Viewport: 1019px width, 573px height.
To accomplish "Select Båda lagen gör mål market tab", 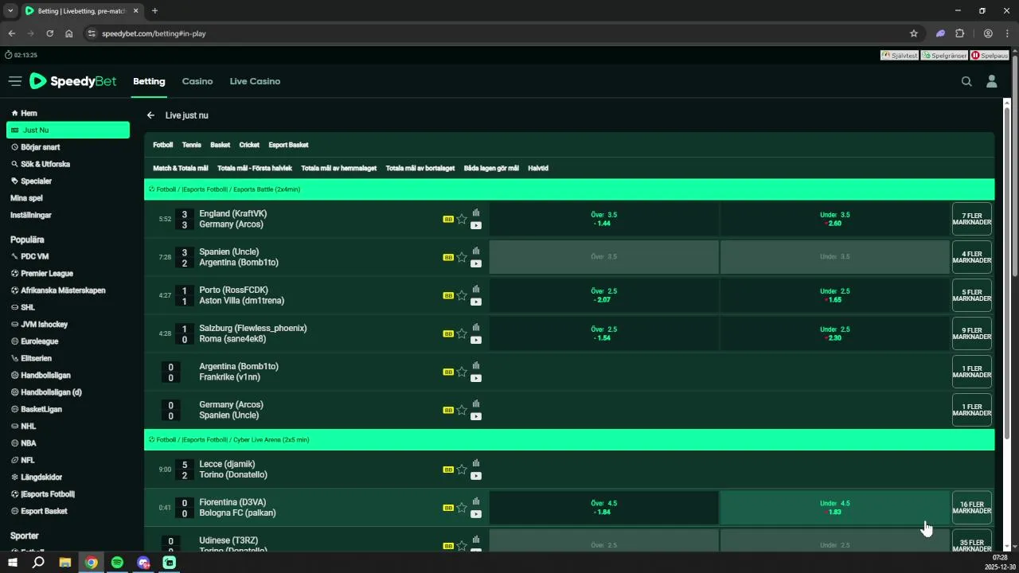I will 491,168.
